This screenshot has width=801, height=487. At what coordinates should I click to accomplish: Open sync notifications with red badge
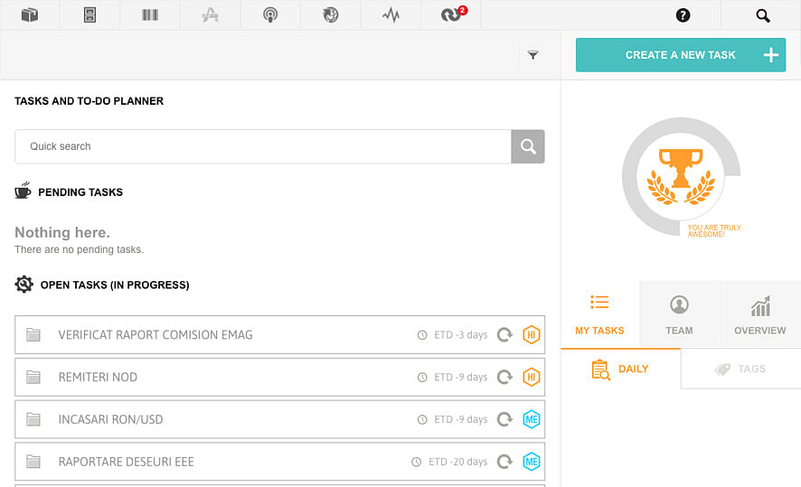tap(451, 15)
